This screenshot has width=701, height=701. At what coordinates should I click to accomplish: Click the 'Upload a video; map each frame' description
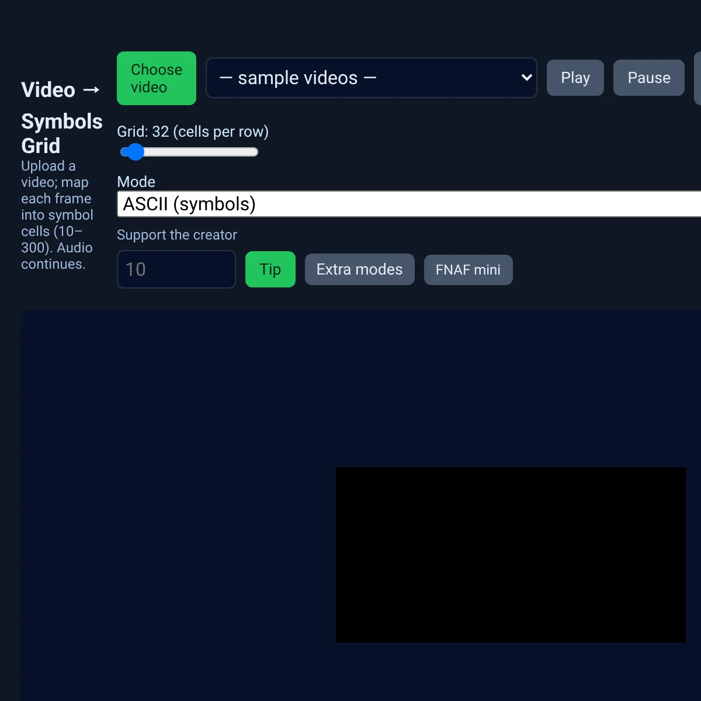pyautogui.click(x=57, y=215)
